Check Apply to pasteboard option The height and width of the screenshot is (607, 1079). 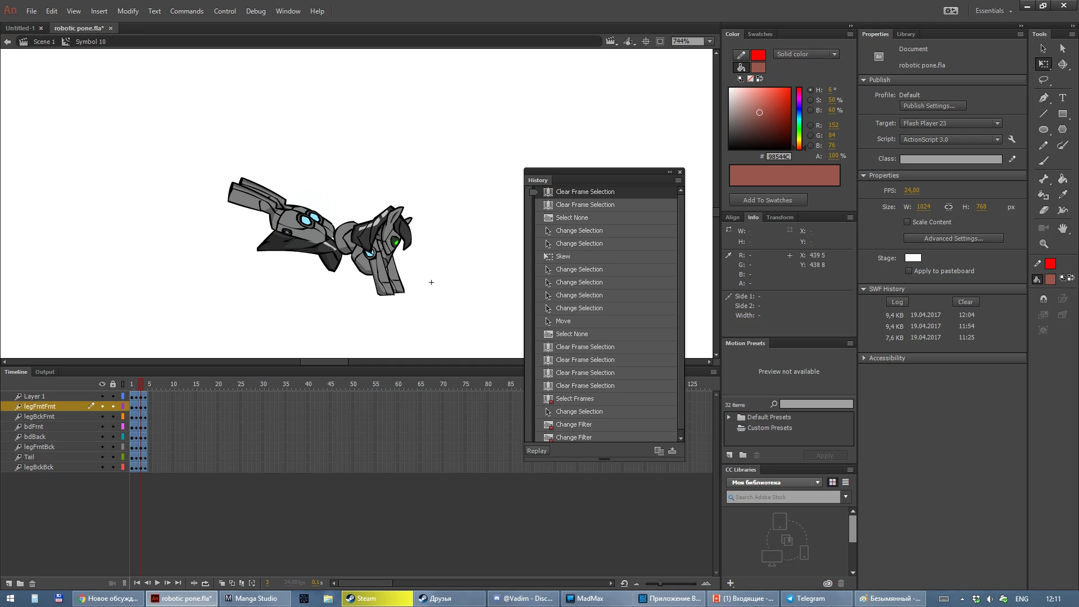pos(909,271)
